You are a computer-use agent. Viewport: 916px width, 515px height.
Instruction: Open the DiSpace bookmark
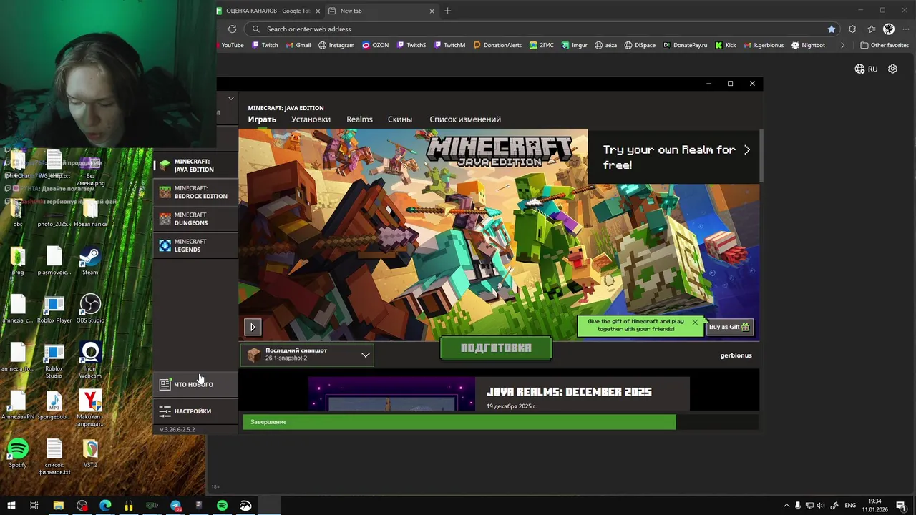click(x=640, y=45)
